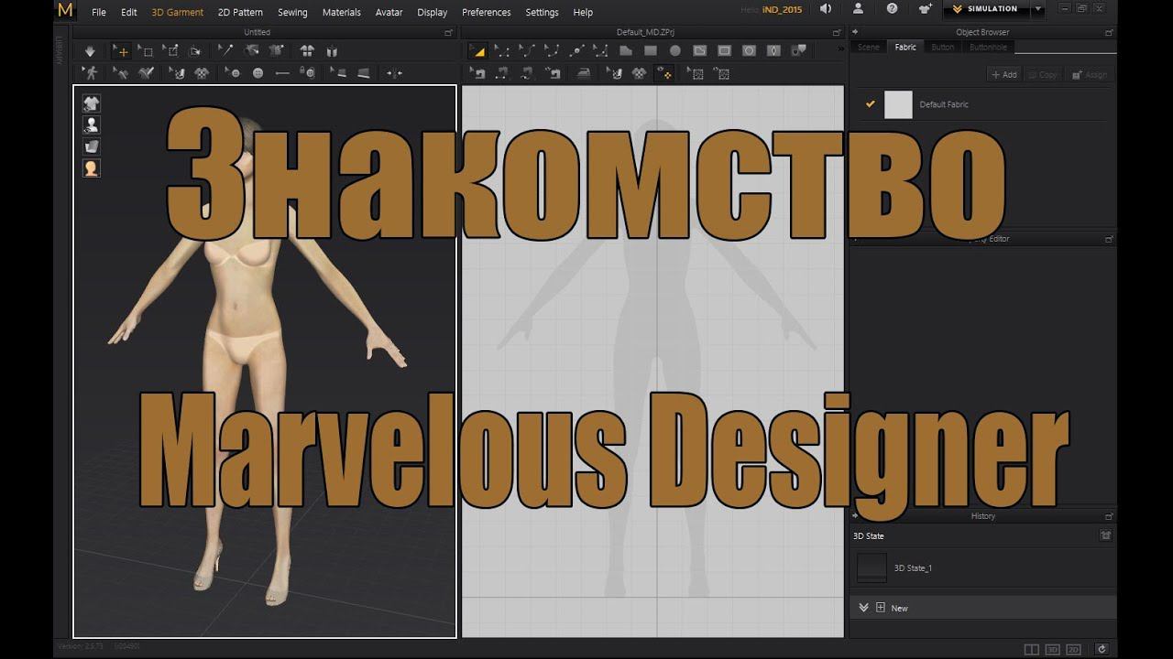Select the Default Fabric list entry text
This screenshot has width=1173, height=659.
(x=944, y=104)
